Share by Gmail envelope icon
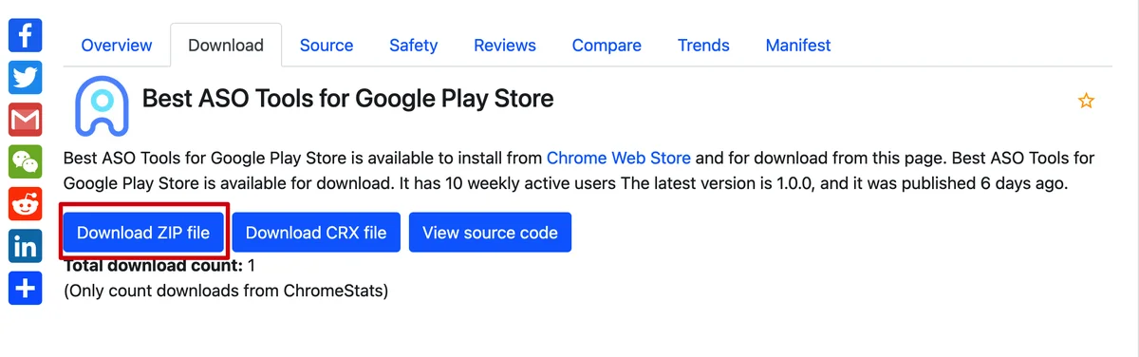 [x=26, y=120]
